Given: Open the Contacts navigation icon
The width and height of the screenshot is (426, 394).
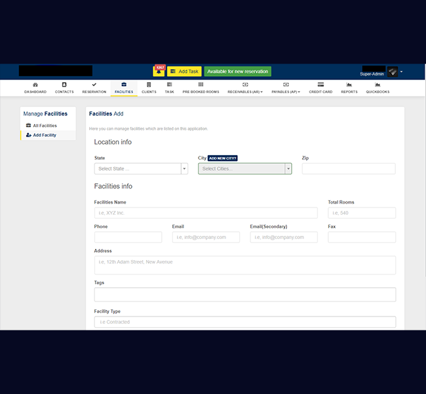Looking at the screenshot, I should pos(64,85).
